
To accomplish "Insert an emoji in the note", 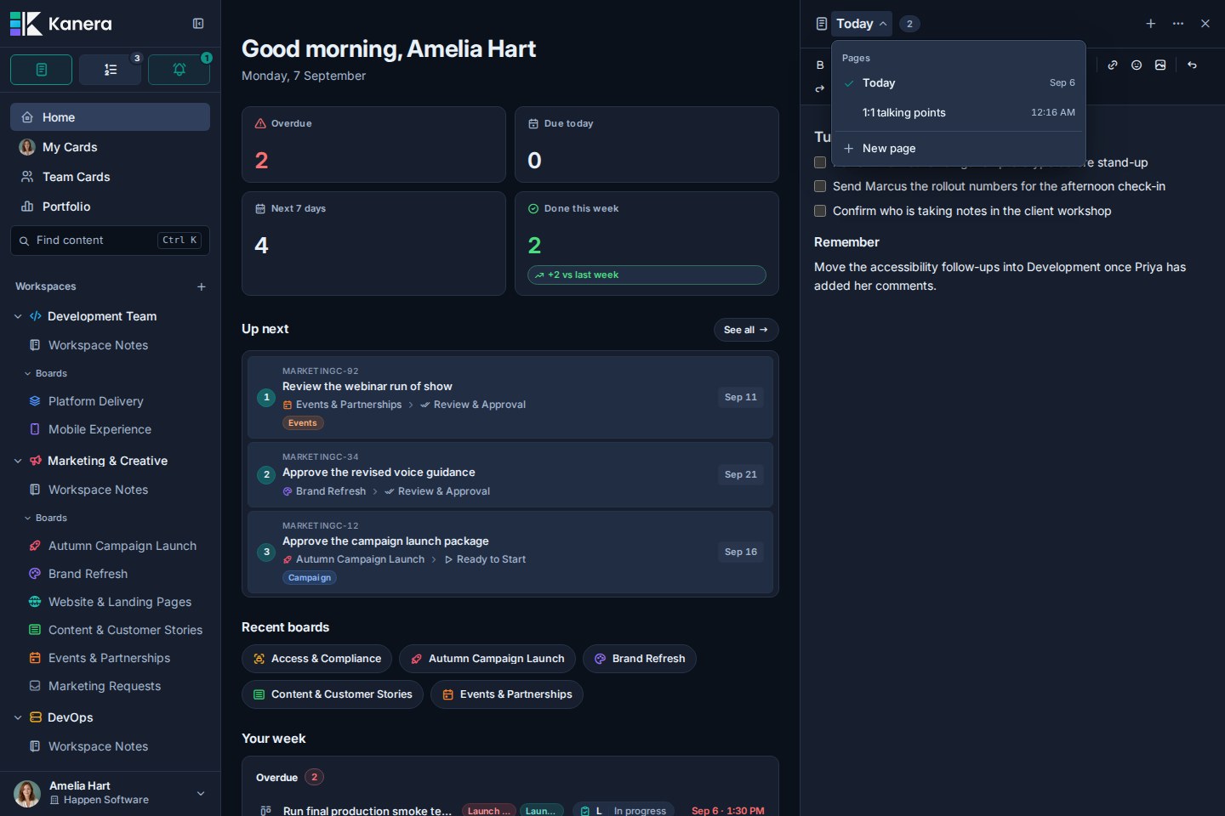I will click(x=1137, y=65).
